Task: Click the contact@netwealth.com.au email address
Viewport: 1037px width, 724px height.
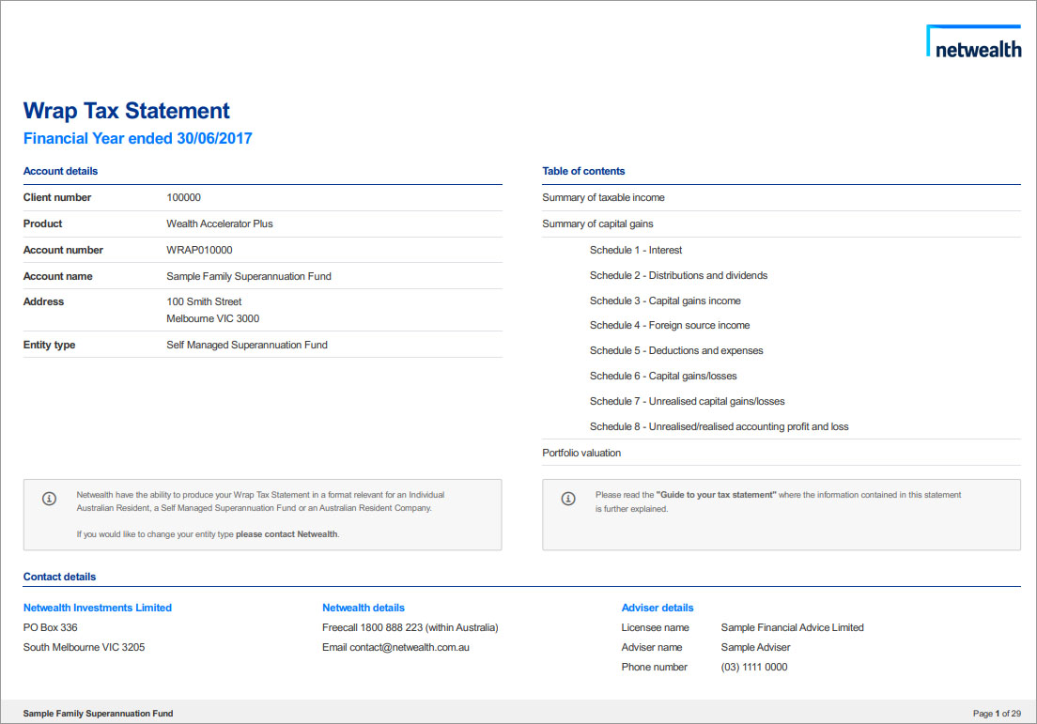Action: [x=410, y=648]
